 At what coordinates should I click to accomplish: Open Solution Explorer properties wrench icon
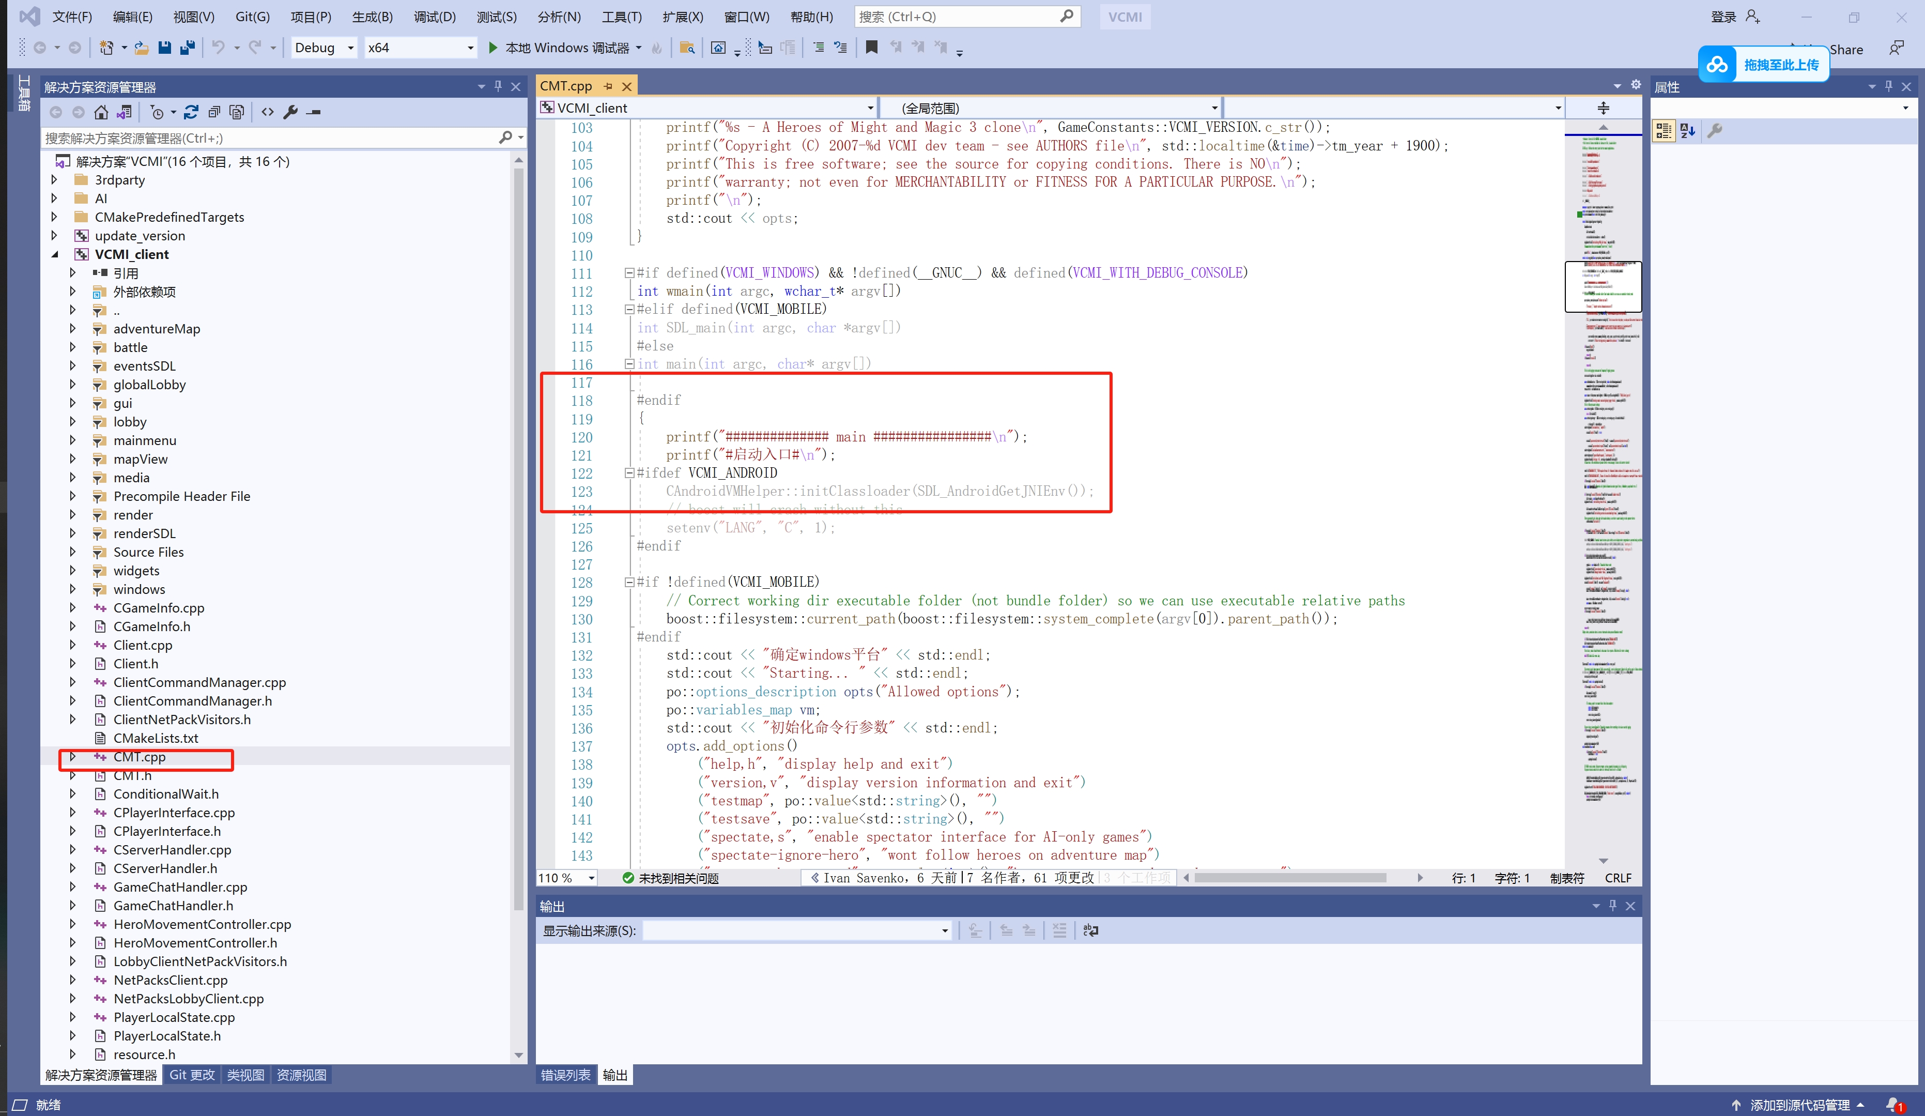290,112
